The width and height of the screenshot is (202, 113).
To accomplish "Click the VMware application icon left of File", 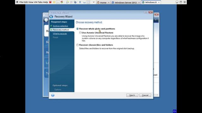I will (x=17, y=2).
